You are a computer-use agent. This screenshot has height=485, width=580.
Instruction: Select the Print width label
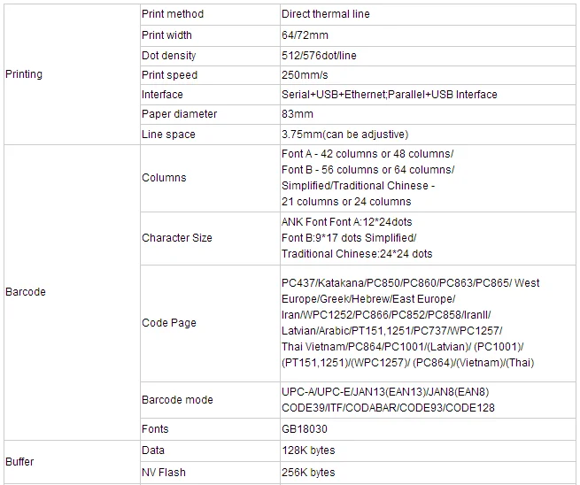point(166,35)
